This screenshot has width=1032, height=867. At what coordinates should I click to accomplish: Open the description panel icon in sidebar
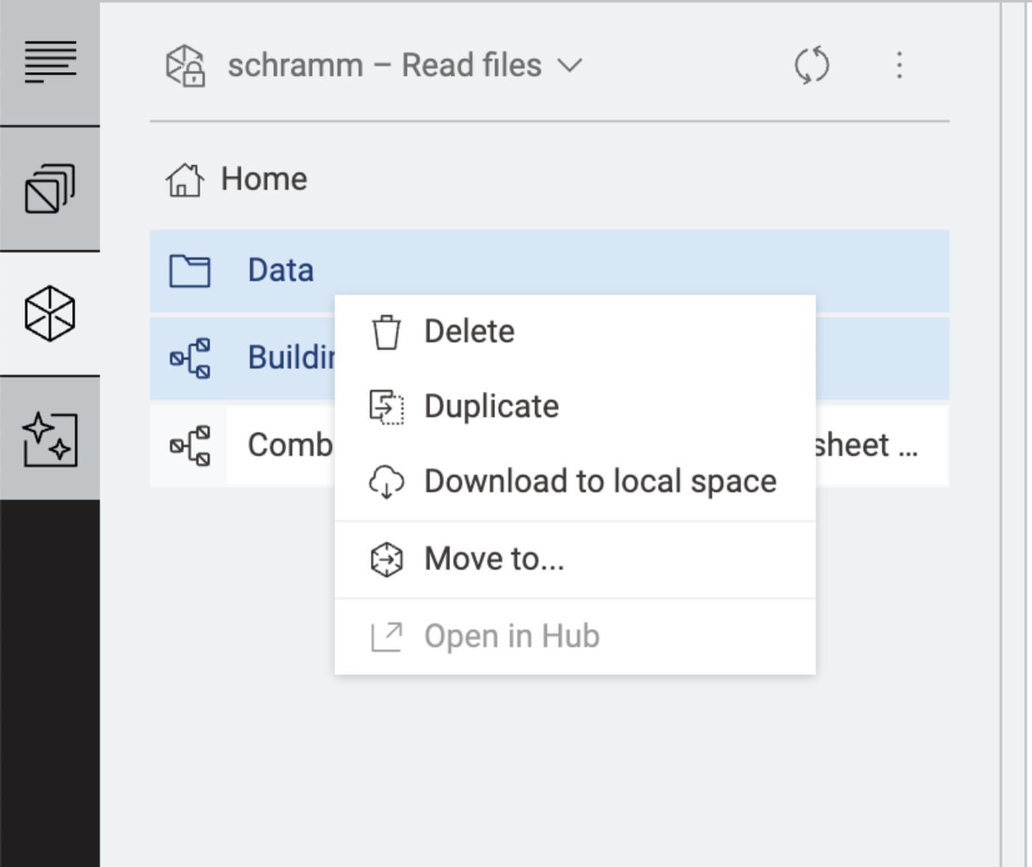(x=50, y=62)
